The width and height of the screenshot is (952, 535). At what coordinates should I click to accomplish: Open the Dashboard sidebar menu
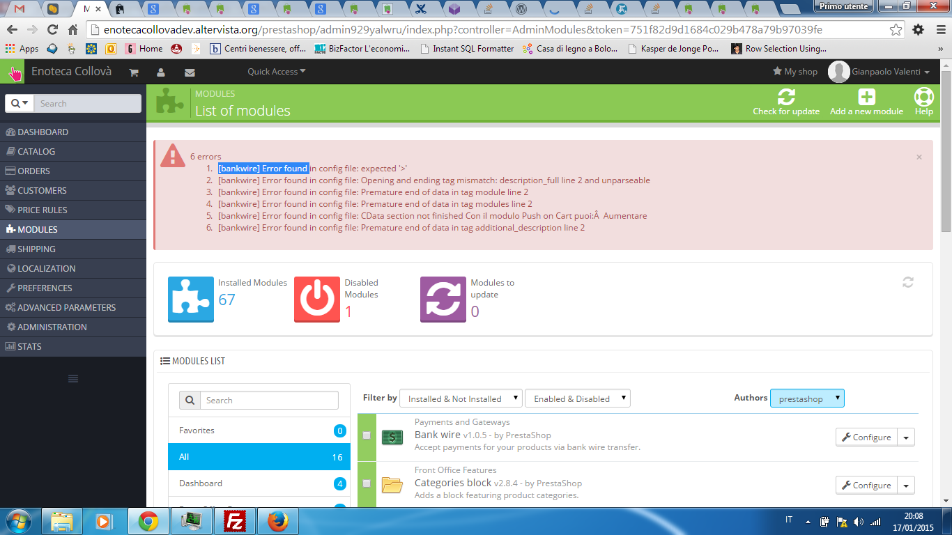pos(73,132)
